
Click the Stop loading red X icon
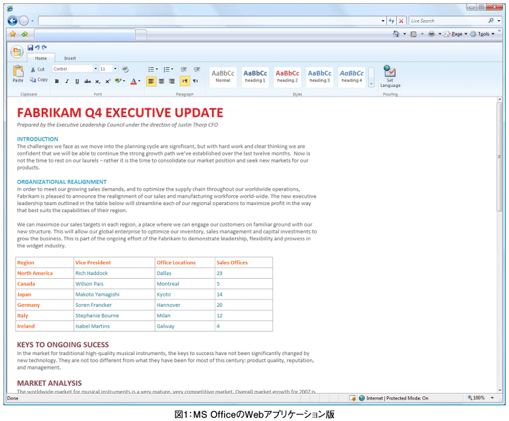click(x=401, y=21)
